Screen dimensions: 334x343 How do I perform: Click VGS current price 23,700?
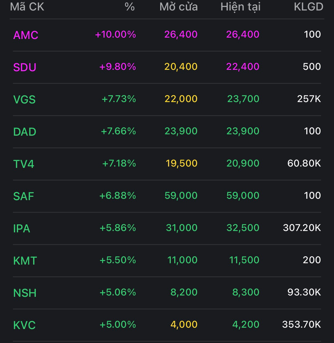click(x=243, y=99)
